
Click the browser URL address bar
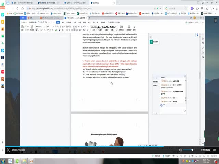click(x=86, y=9)
